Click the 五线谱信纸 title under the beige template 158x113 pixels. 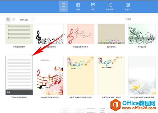(111, 47)
